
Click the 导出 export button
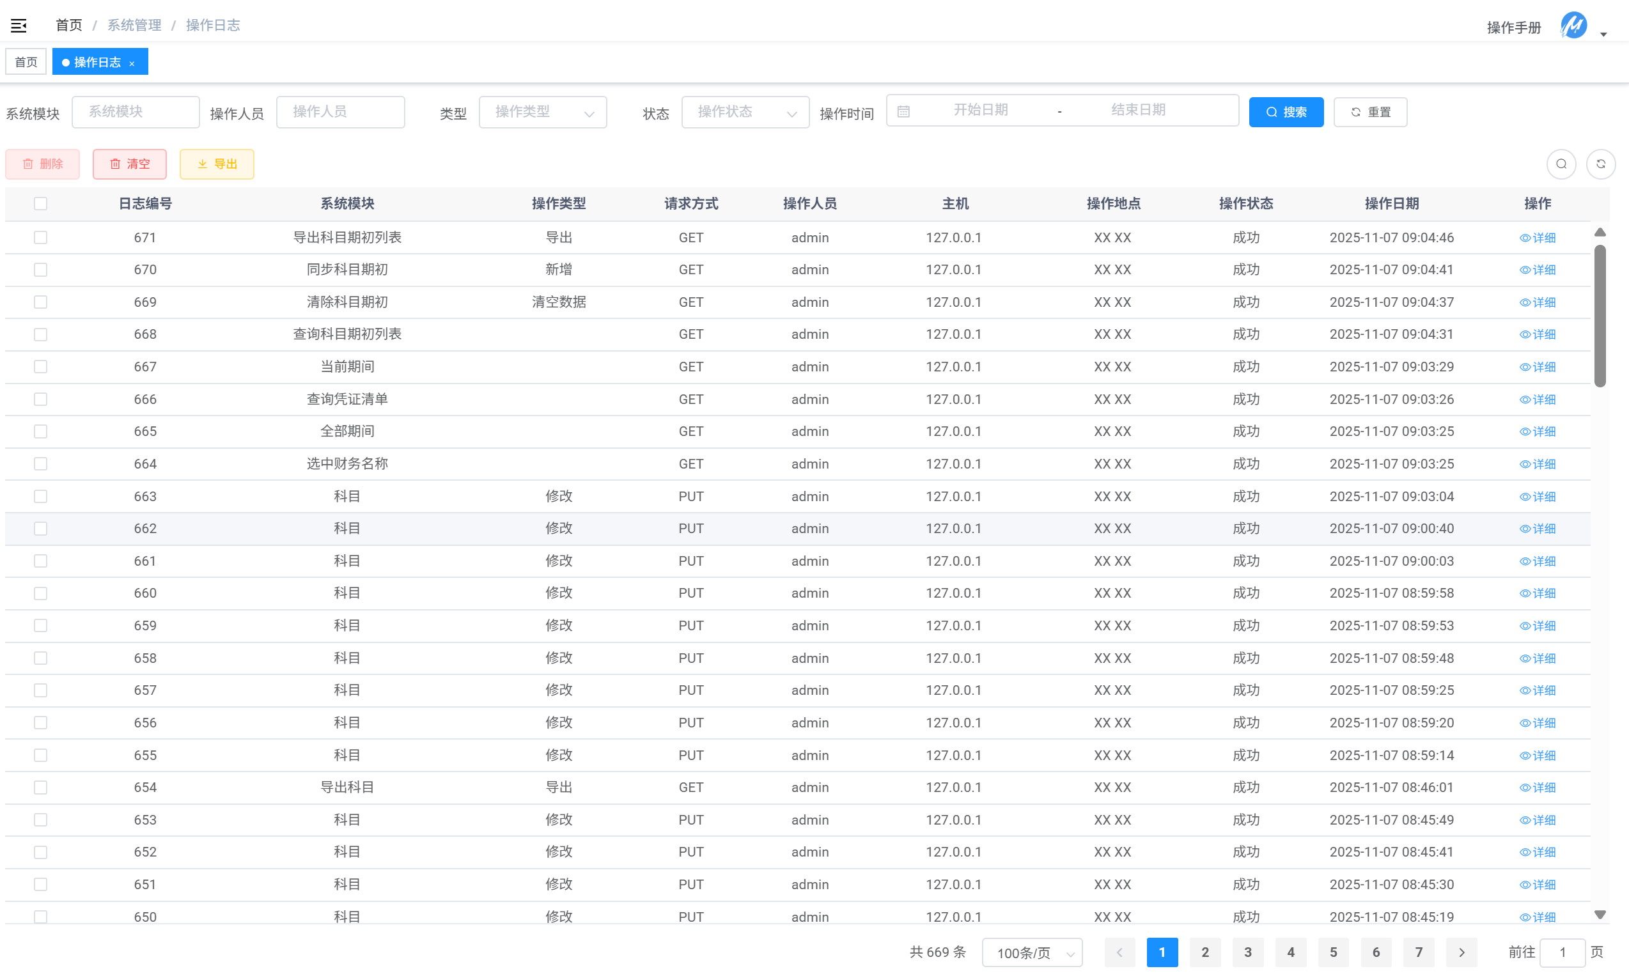click(x=217, y=164)
